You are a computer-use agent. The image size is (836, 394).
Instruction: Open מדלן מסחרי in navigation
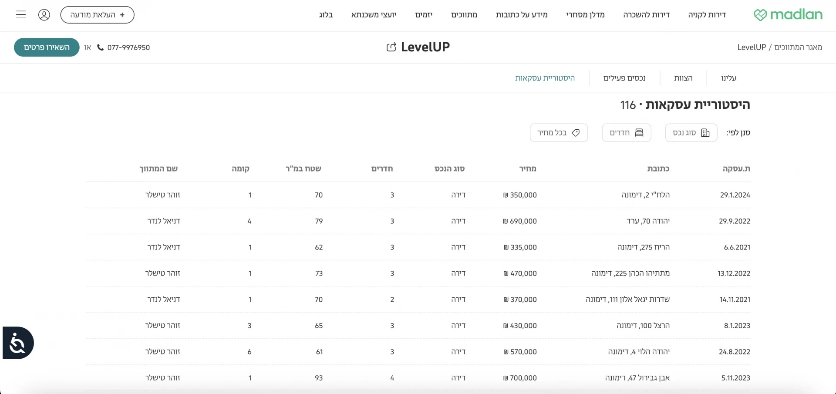pyautogui.click(x=585, y=15)
